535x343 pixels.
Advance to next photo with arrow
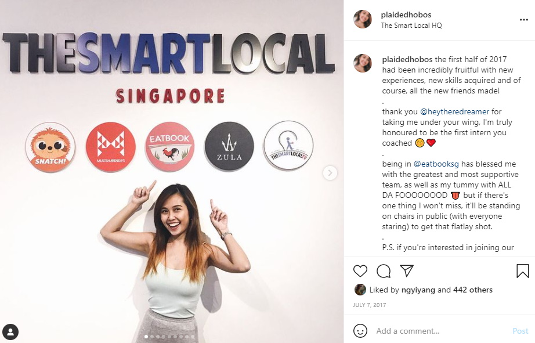330,173
